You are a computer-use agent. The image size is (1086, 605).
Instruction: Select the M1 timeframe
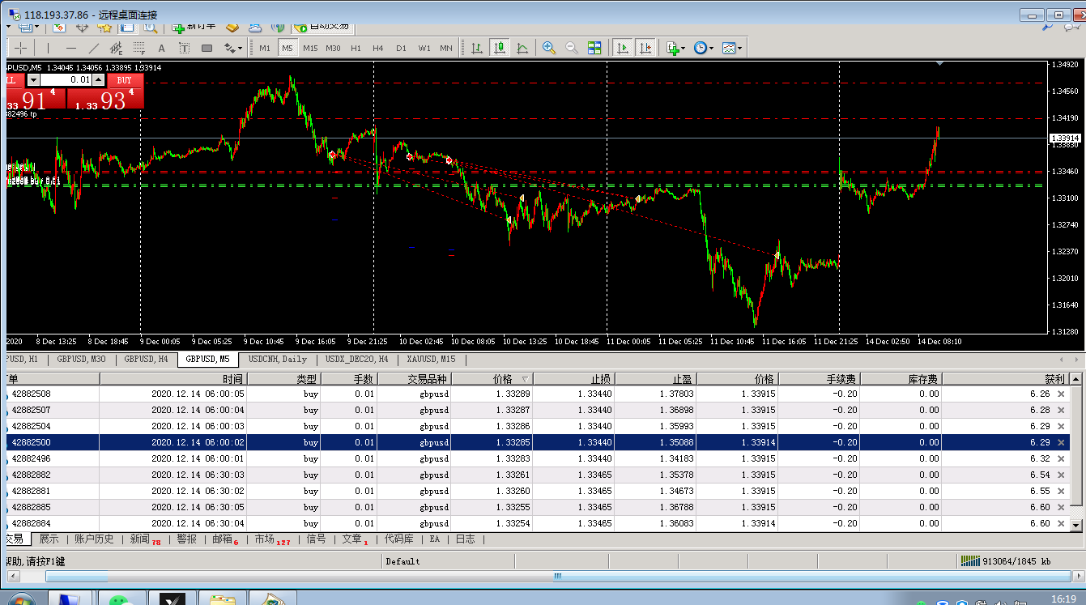pyautogui.click(x=265, y=48)
